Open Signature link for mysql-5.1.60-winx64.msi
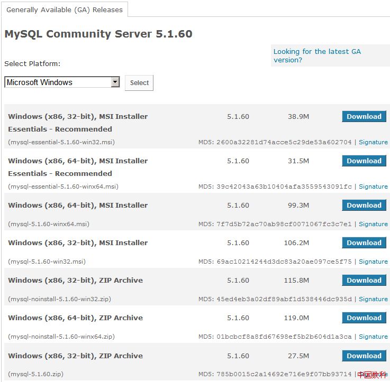390x382 pixels. (373, 224)
